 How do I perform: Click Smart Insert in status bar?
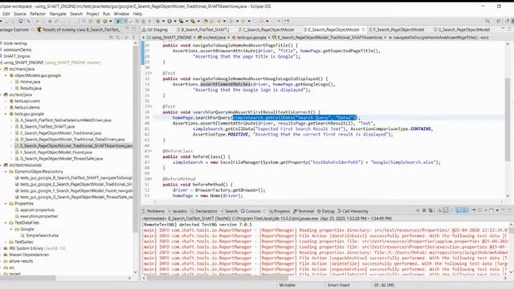click(339, 285)
